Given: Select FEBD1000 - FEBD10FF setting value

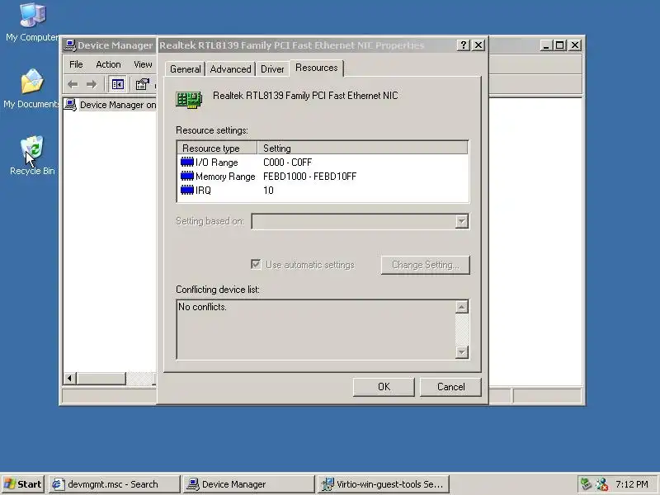Looking at the screenshot, I should click(310, 176).
